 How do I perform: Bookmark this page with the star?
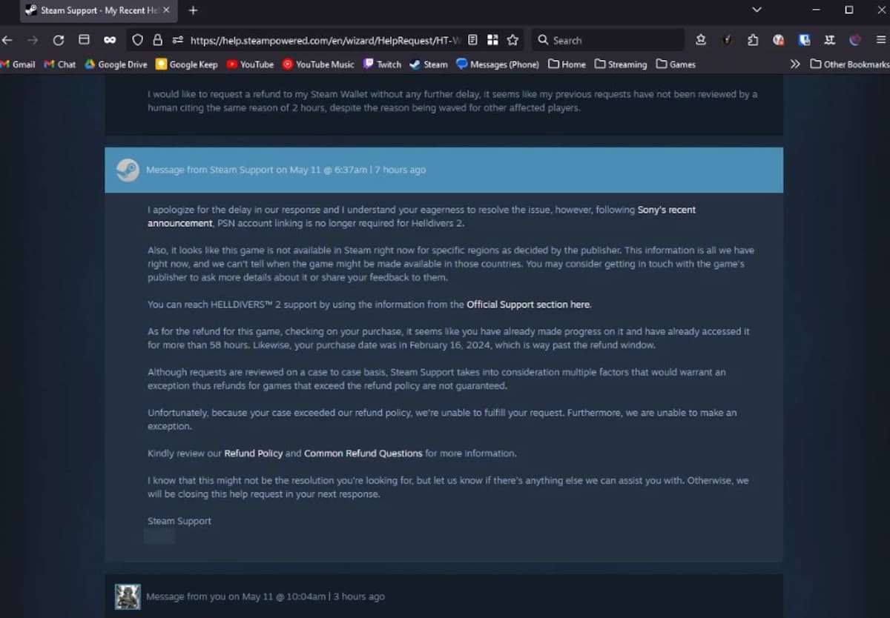tap(512, 40)
